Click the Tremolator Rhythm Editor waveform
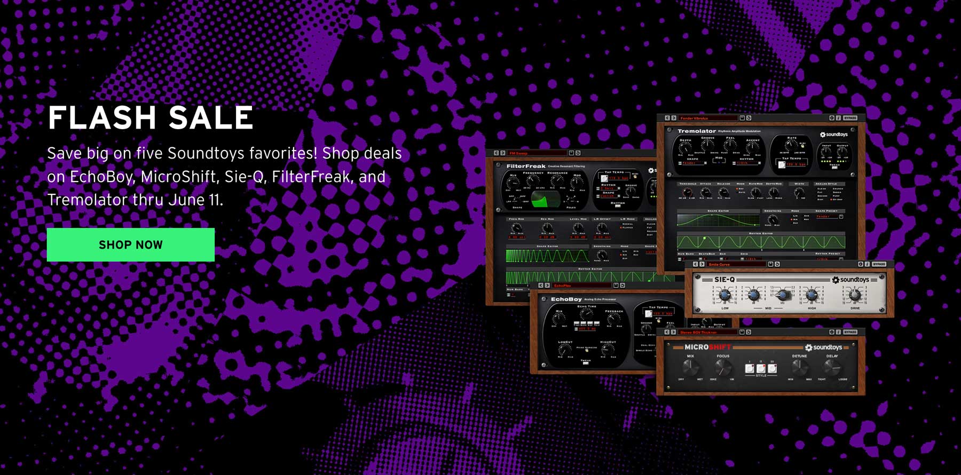Viewport: 961px width, 475px height. 761,242
